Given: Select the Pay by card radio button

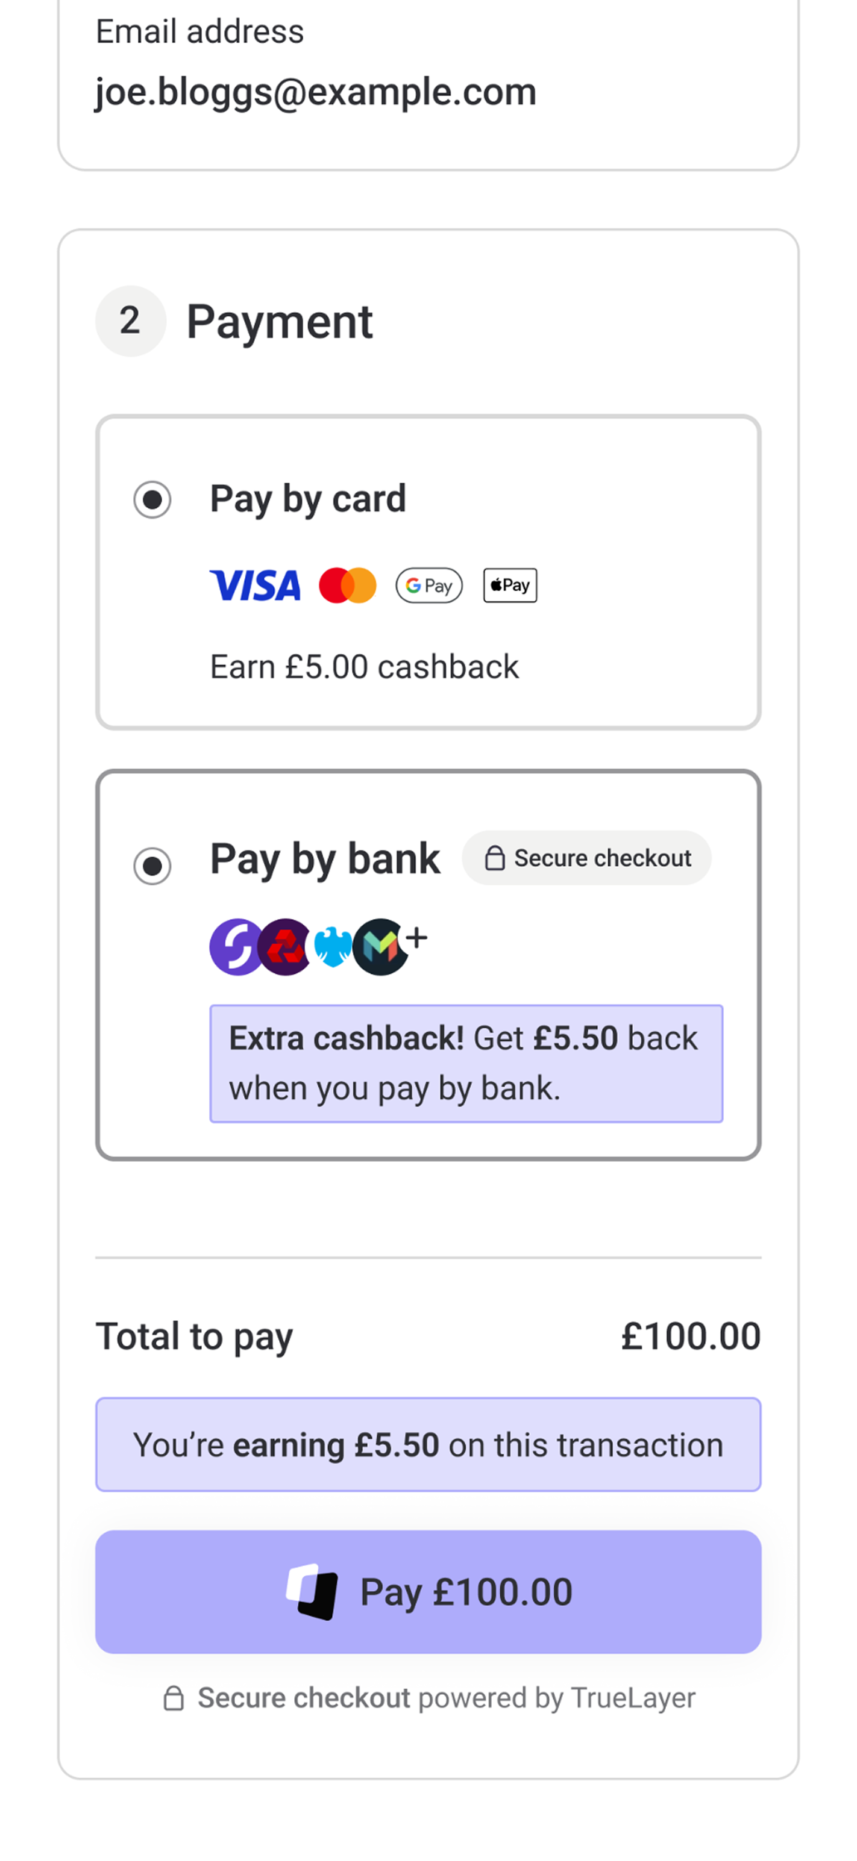Looking at the screenshot, I should click(152, 499).
